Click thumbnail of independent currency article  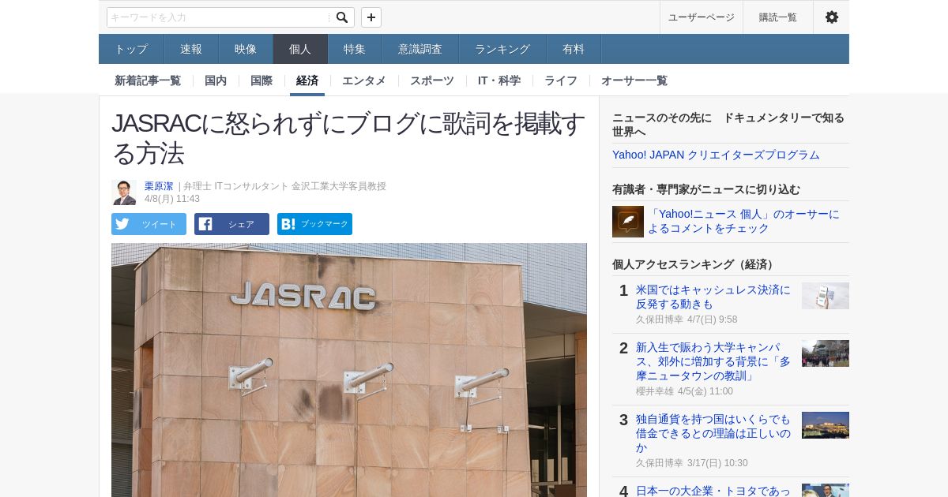(x=826, y=425)
